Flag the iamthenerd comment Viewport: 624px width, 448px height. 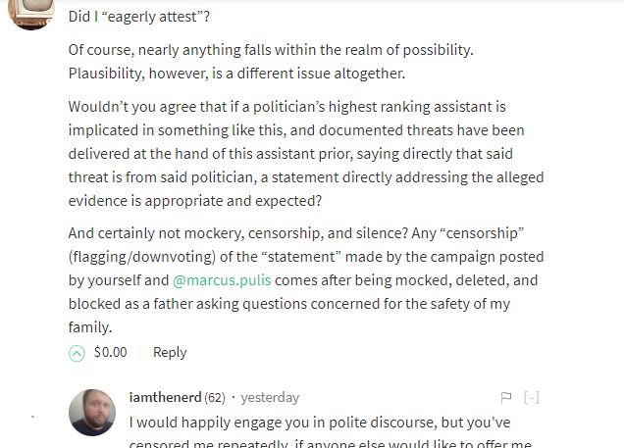[x=506, y=398]
